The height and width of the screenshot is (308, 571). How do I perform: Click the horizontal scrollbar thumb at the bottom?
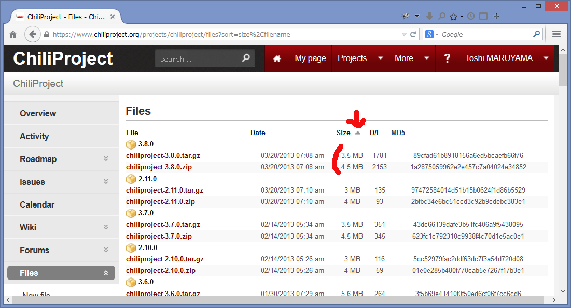point(278,300)
